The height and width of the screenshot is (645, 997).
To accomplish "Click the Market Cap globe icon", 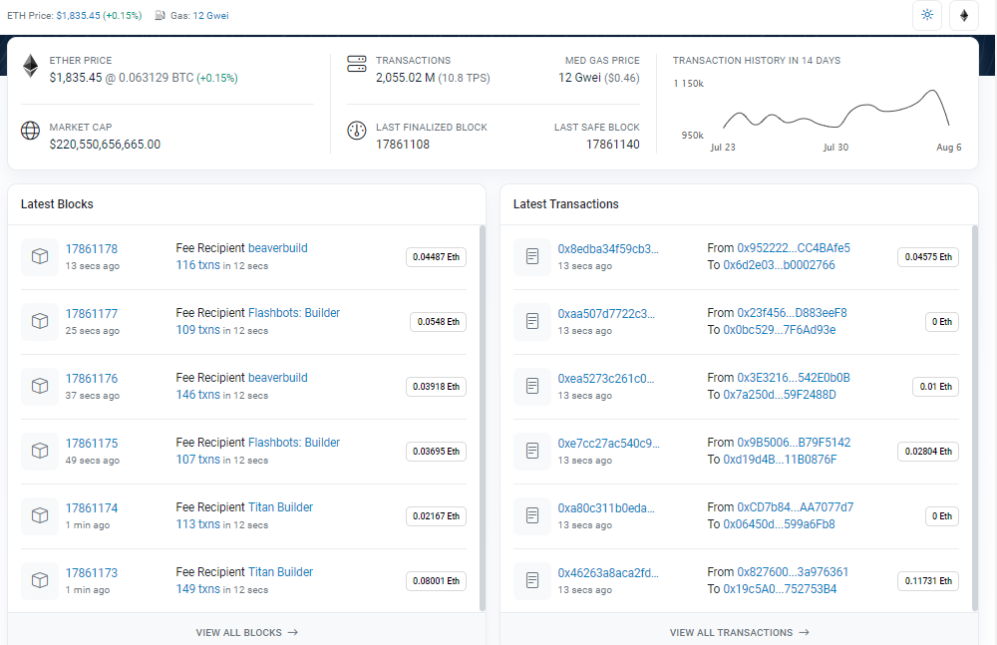I will [30, 131].
